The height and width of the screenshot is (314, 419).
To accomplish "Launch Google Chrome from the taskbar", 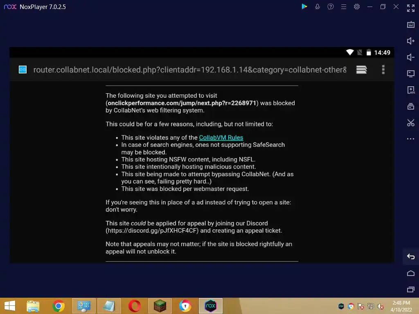I will [x=58, y=306].
